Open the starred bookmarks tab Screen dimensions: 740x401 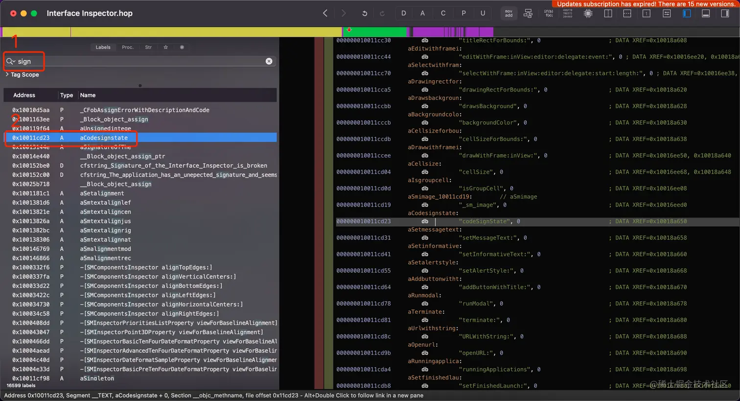166,47
